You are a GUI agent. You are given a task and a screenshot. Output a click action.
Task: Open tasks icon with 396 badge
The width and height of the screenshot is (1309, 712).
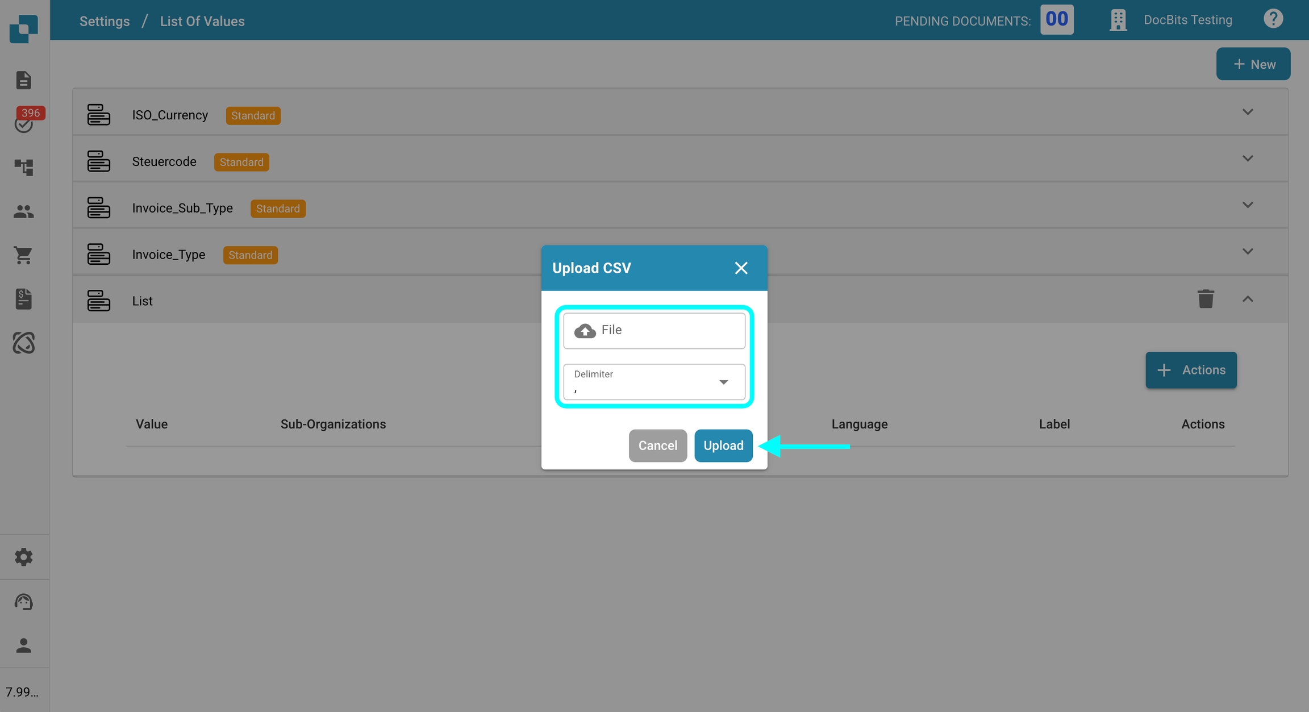[23, 123]
